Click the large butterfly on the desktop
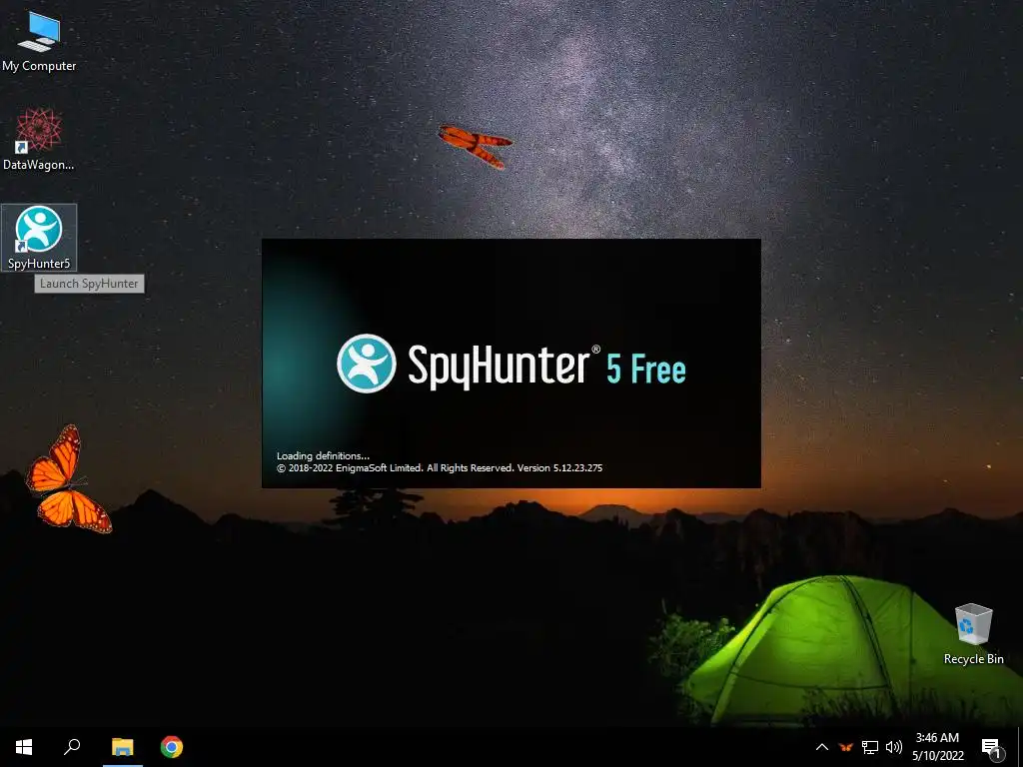The image size is (1023, 767). point(68,478)
